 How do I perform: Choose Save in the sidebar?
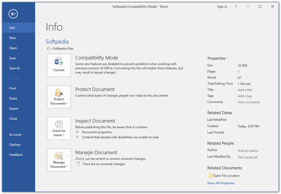coord(19,58)
